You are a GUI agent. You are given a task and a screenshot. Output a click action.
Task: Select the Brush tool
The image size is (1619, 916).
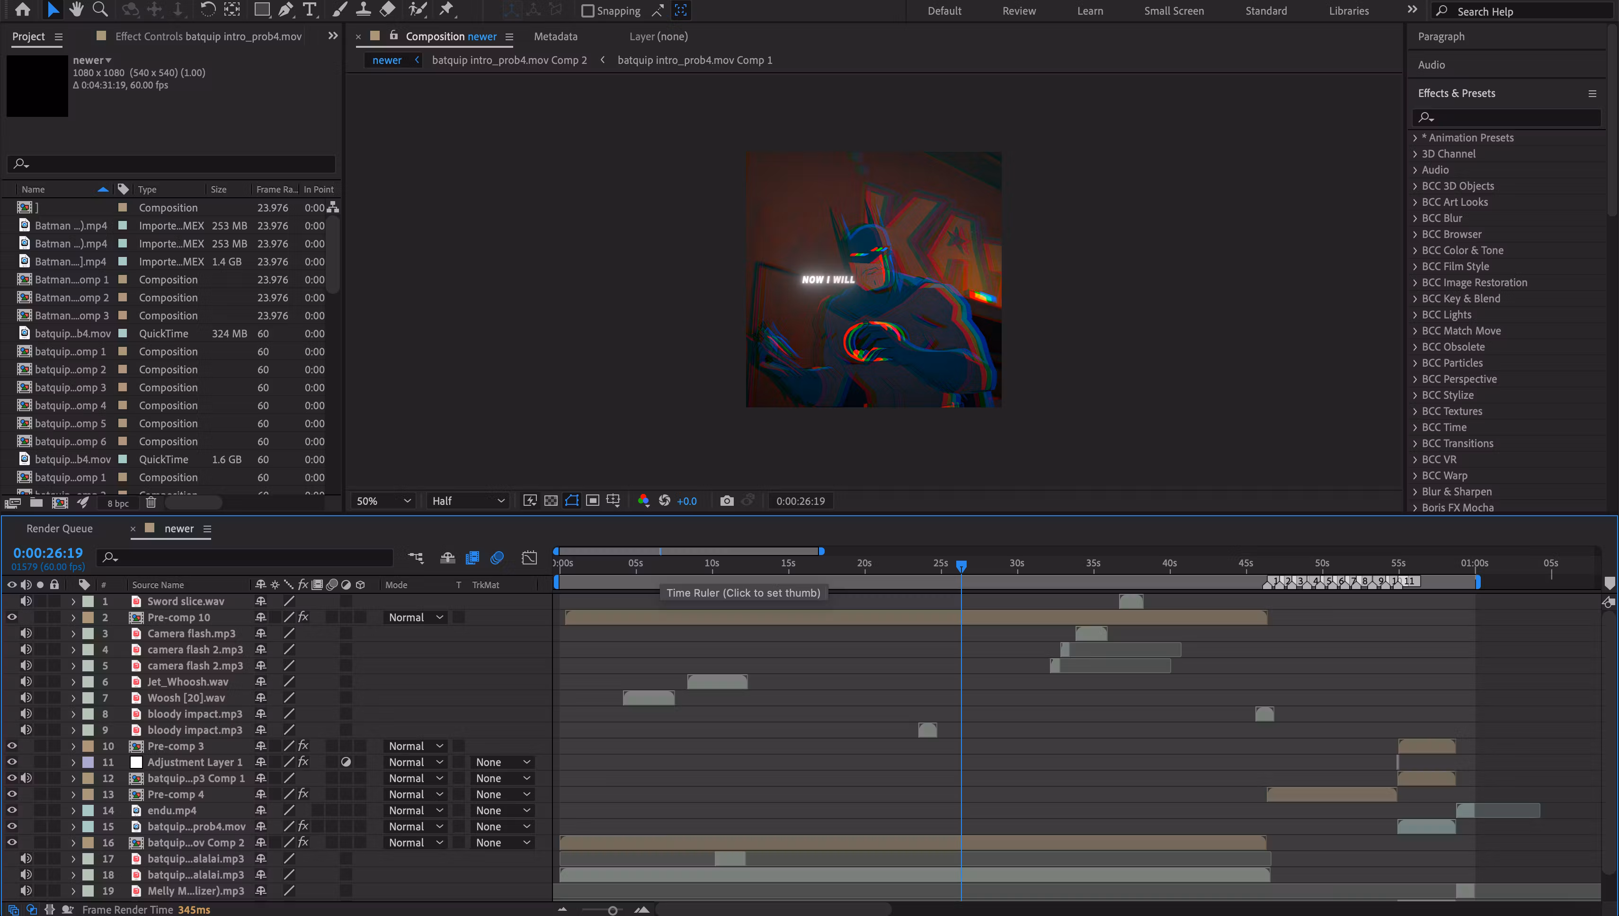340,9
